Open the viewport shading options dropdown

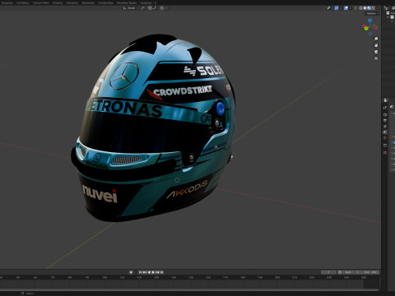tap(377, 8)
